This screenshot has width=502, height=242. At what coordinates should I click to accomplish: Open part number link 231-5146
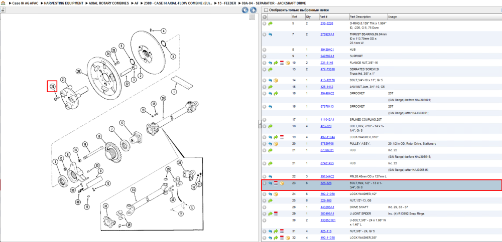[327, 63]
